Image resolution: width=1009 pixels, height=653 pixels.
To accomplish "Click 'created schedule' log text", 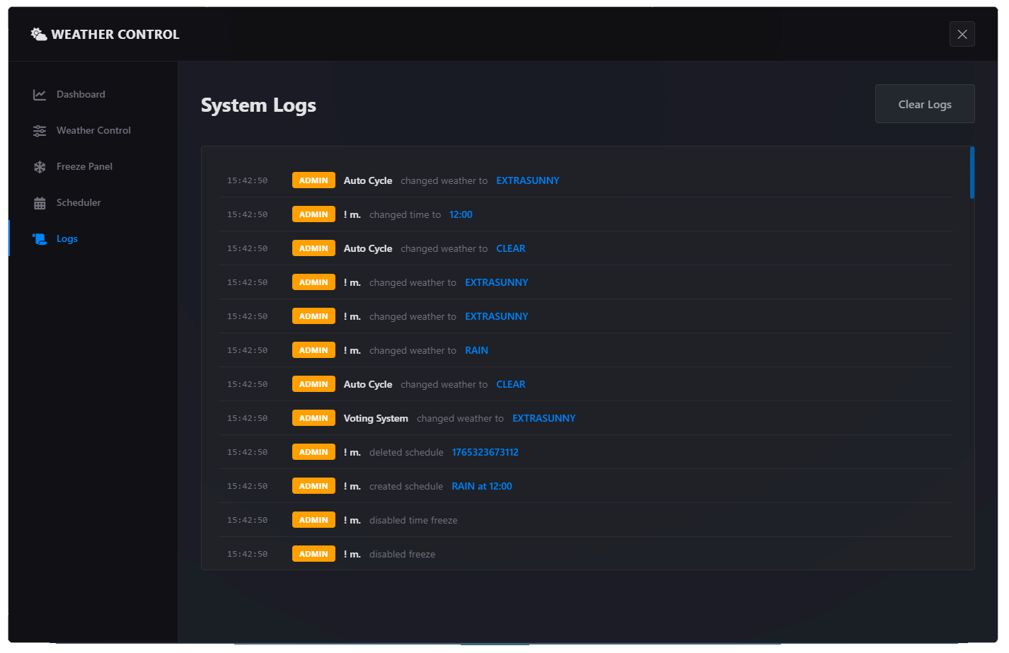I will 406,486.
